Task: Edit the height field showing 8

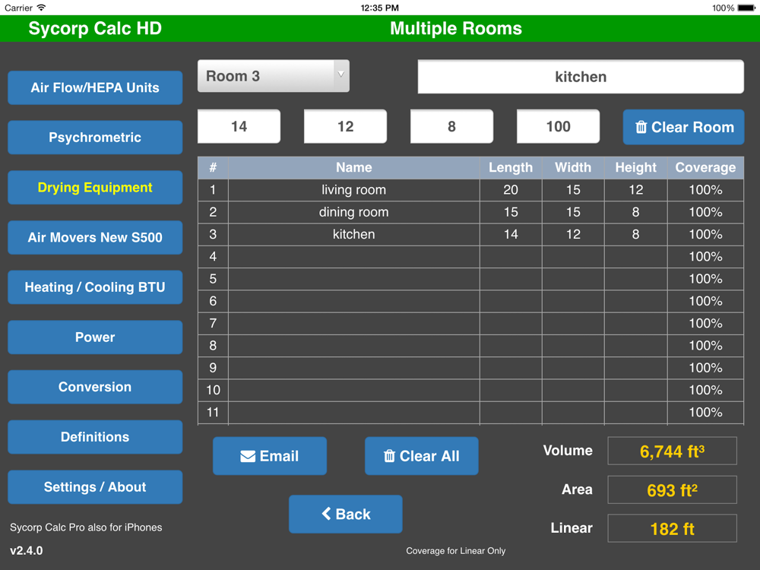Action: coord(451,126)
